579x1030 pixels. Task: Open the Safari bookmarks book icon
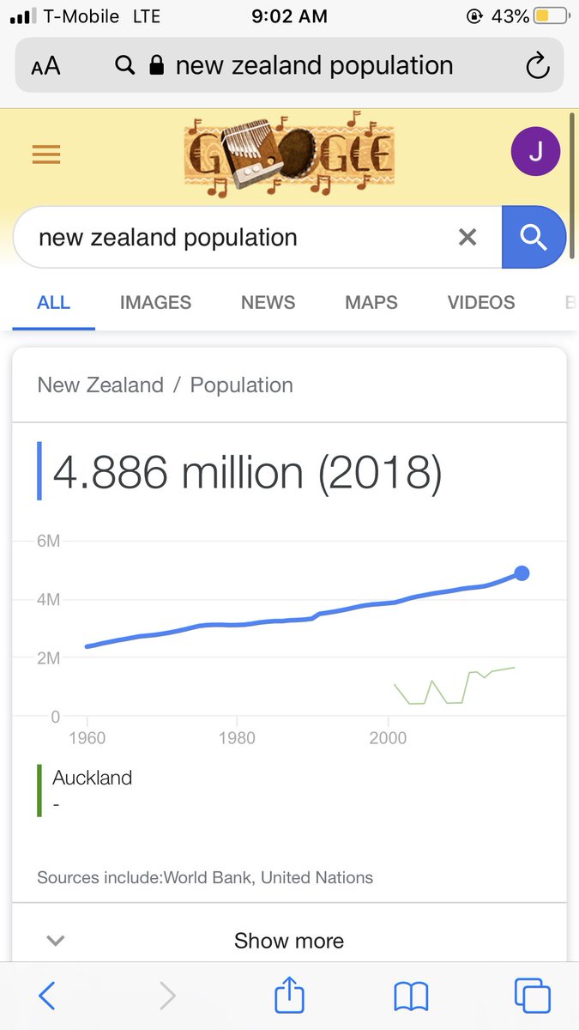[411, 997]
